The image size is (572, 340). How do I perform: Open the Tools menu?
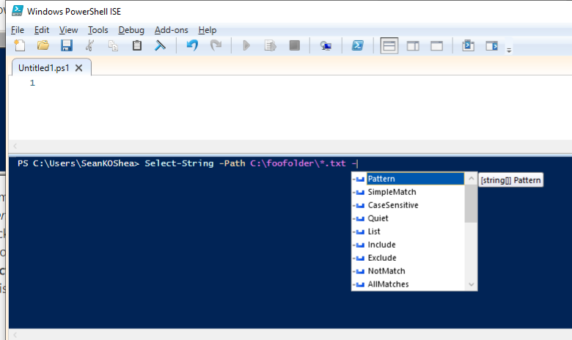(x=98, y=30)
